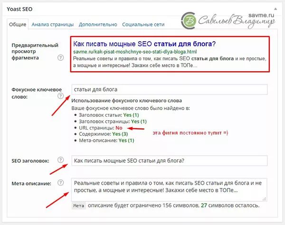Viewport: 285px width, 225px height.
Task: Click the Yoast SEO panel title
Action: tap(19, 9)
